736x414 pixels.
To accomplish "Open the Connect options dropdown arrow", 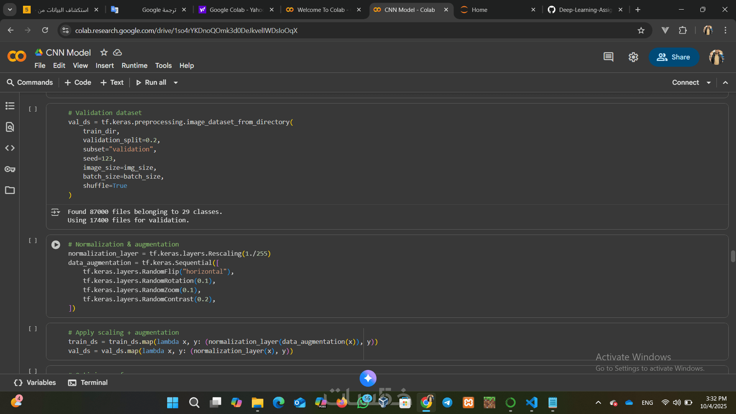I will (x=709, y=82).
